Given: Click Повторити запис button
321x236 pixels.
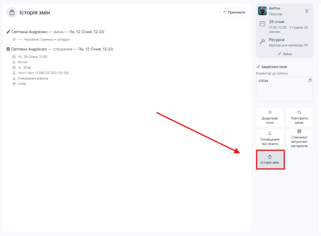Looking at the screenshot, I should (299, 117).
